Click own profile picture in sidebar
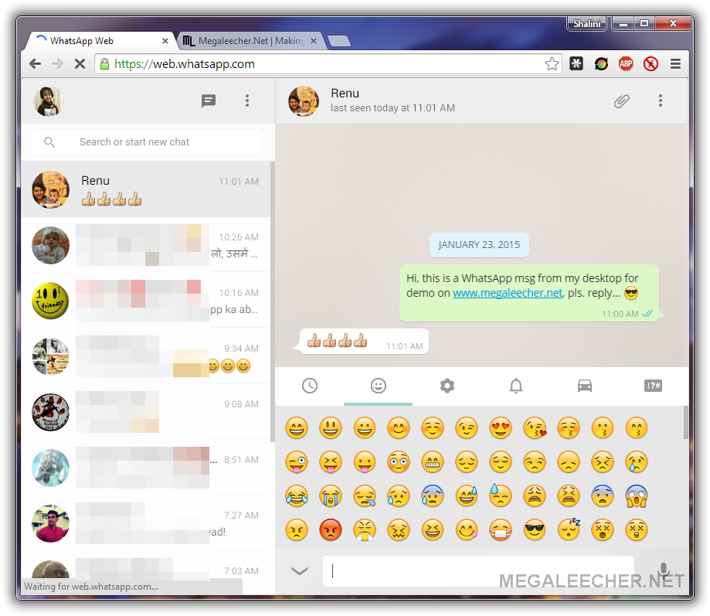The width and height of the screenshot is (710, 616). [49, 100]
